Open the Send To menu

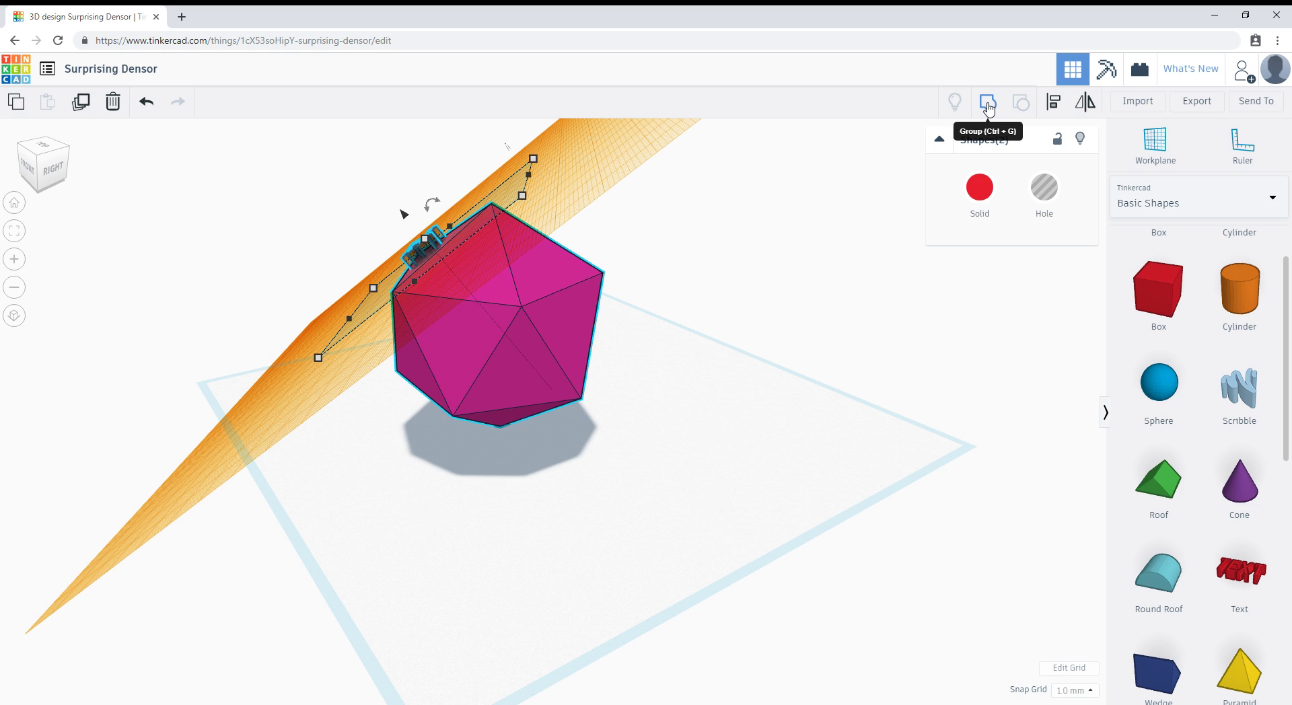(x=1256, y=101)
